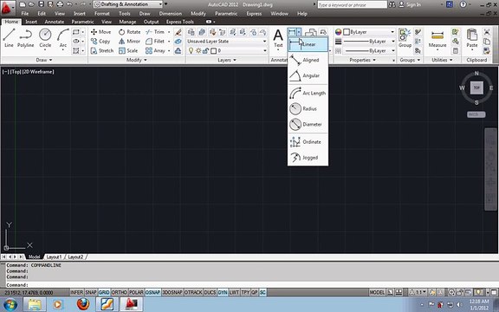
Task: Open the Express Tools ribbon tab
Action: tap(180, 22)
